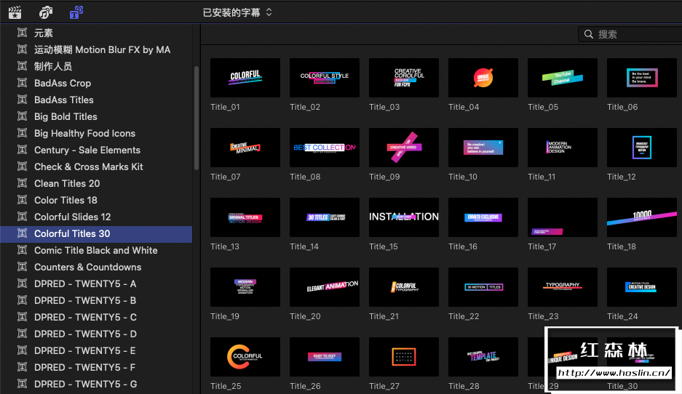Select DPRED - TWENTY5 - G category
This screenshot has width=682, height=394.
[96, 384]
